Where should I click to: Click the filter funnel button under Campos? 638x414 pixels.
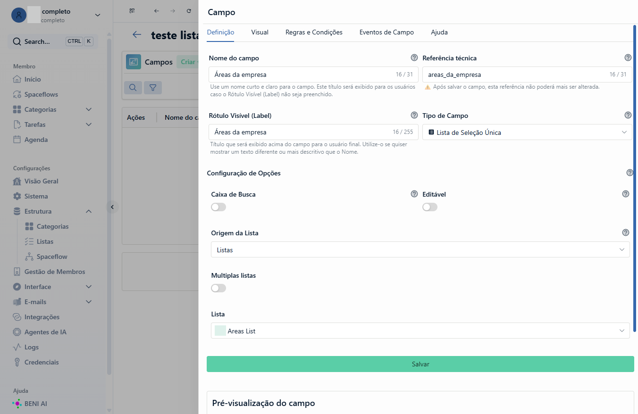tap(153, 87)
